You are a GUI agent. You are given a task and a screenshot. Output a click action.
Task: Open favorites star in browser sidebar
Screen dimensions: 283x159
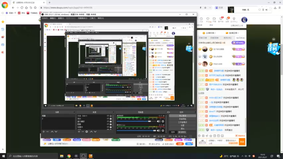click(x=3, y=22)
